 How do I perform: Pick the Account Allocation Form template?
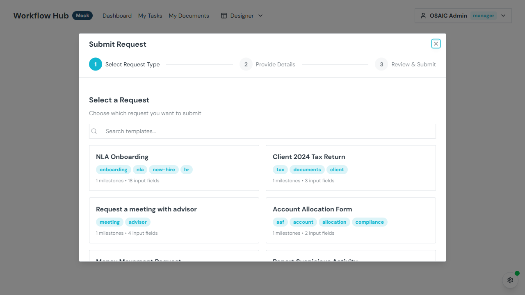(x=351, y=220)
